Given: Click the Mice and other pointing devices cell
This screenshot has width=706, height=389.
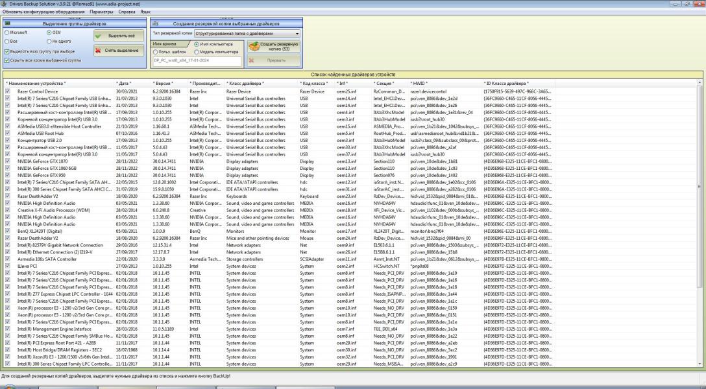Looking at the screenshot, I should coord(258,239).
